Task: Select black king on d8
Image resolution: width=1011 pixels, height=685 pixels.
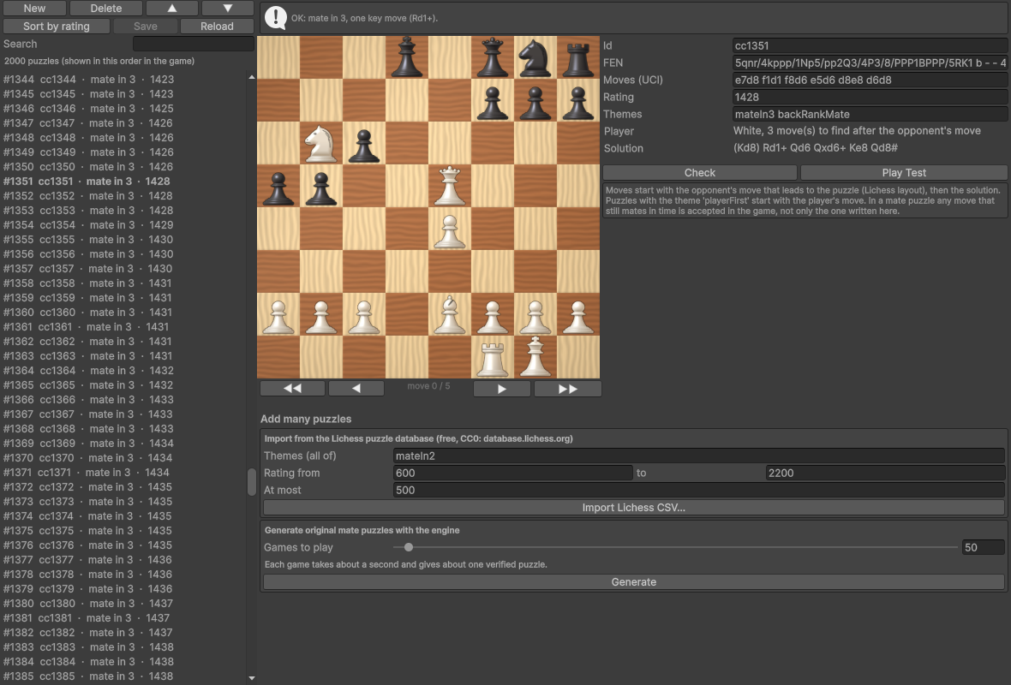Action: tap(407, 58)
